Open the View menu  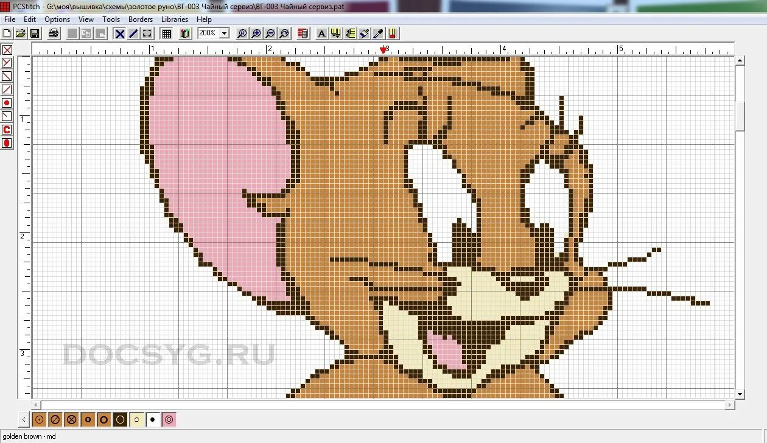[x=86, y=19]
